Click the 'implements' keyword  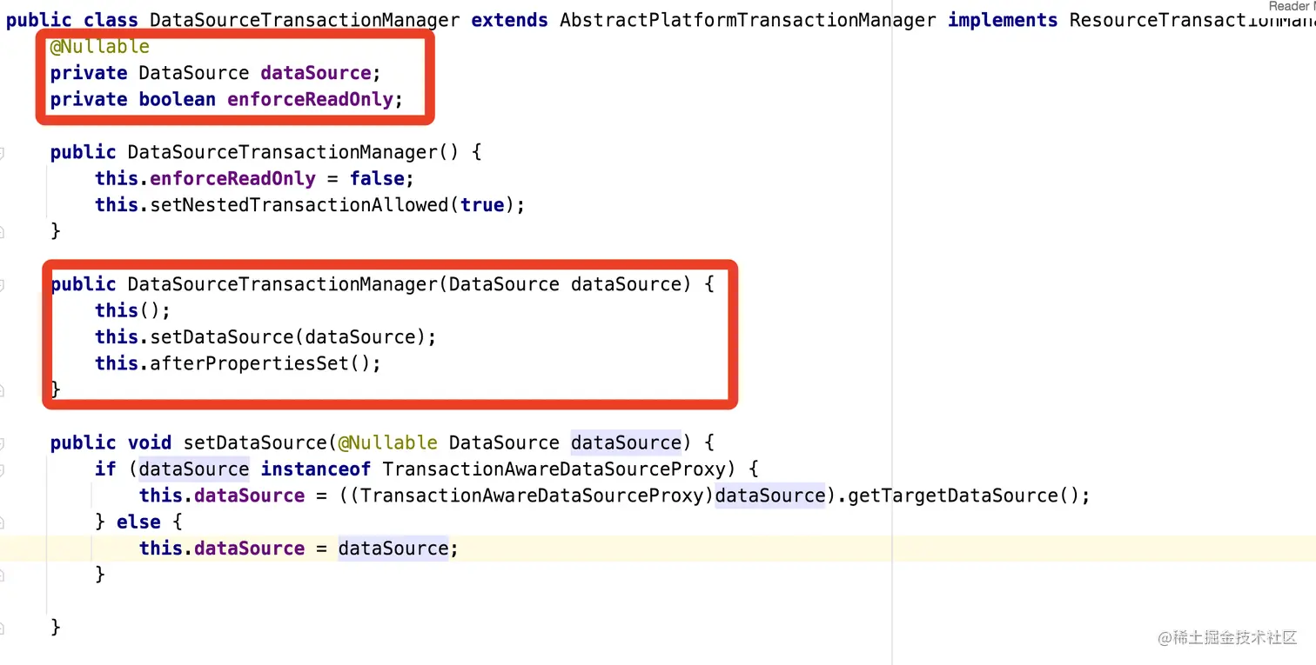tap(1003, 19)
